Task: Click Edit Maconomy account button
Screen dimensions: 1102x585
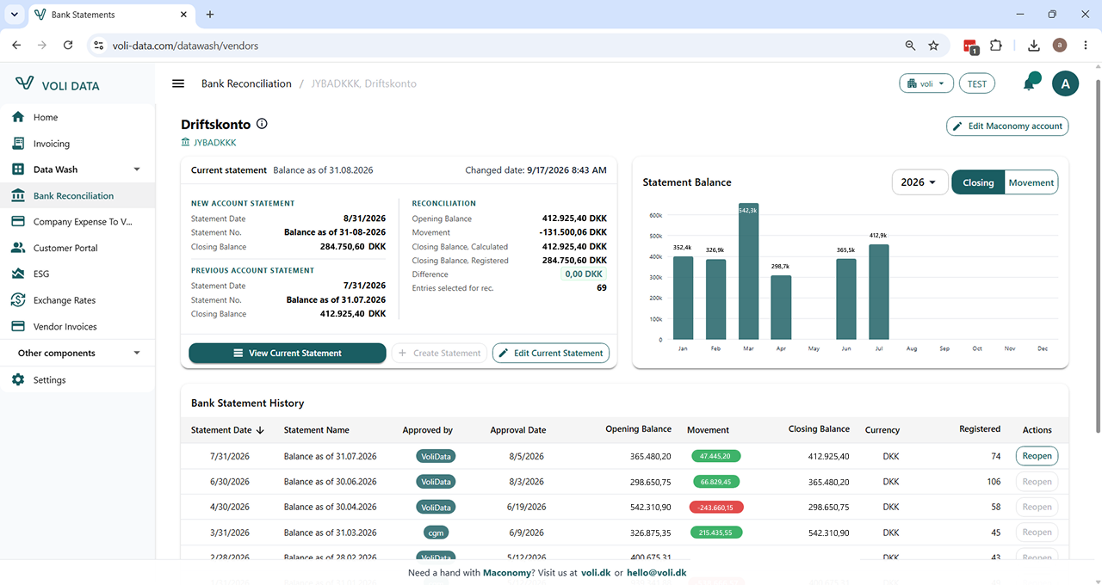Action: pyautogui.click(x=1007, y=126)
